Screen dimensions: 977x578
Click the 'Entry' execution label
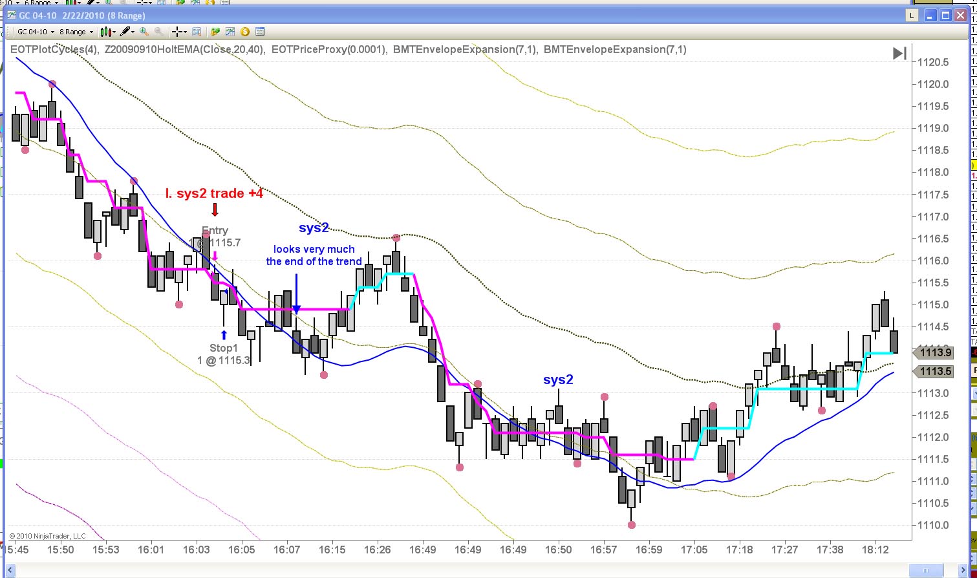pos(215,230)
